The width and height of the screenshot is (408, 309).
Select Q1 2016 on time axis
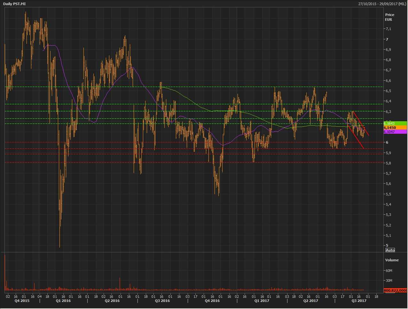[x=63, y=301]
